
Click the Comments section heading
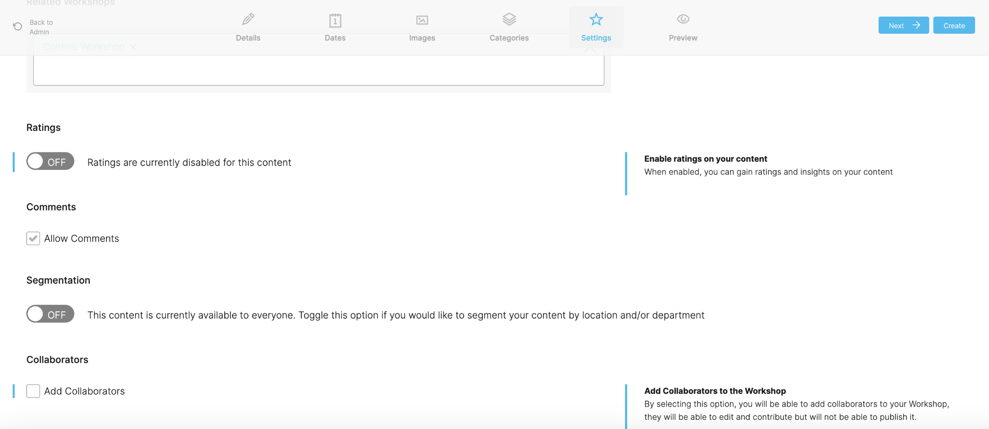point(51,207)
